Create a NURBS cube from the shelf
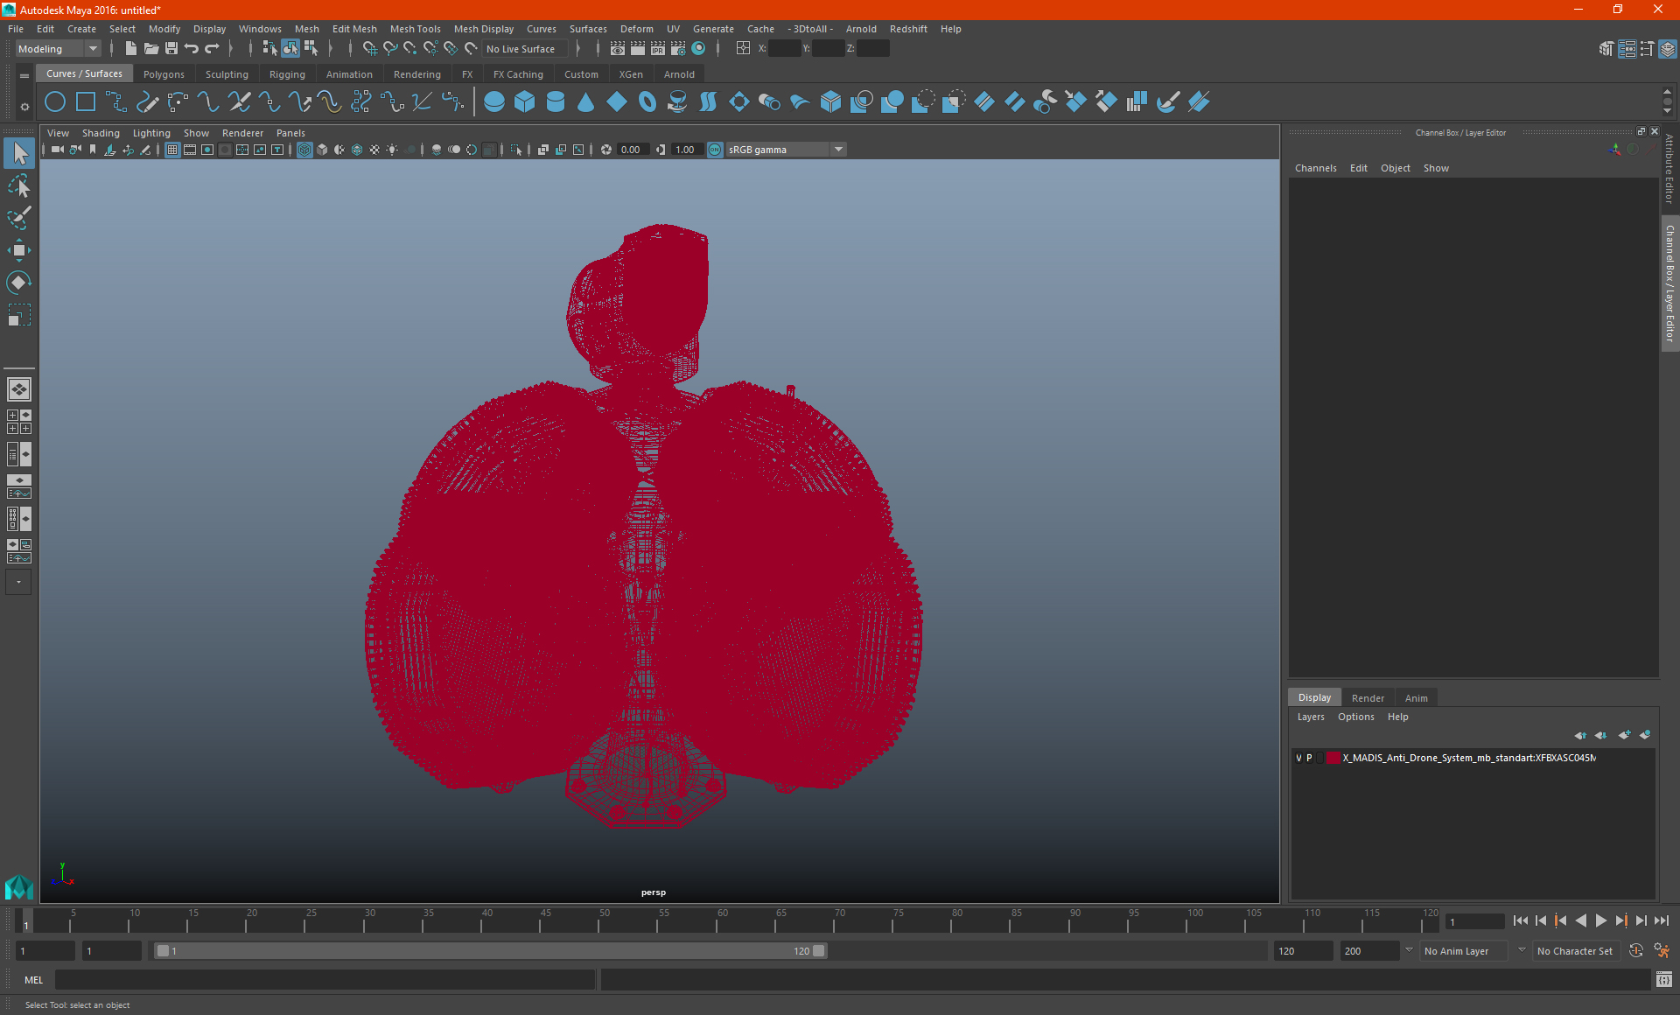This screenshot has height=1015, width=1680. coord(524,102)
